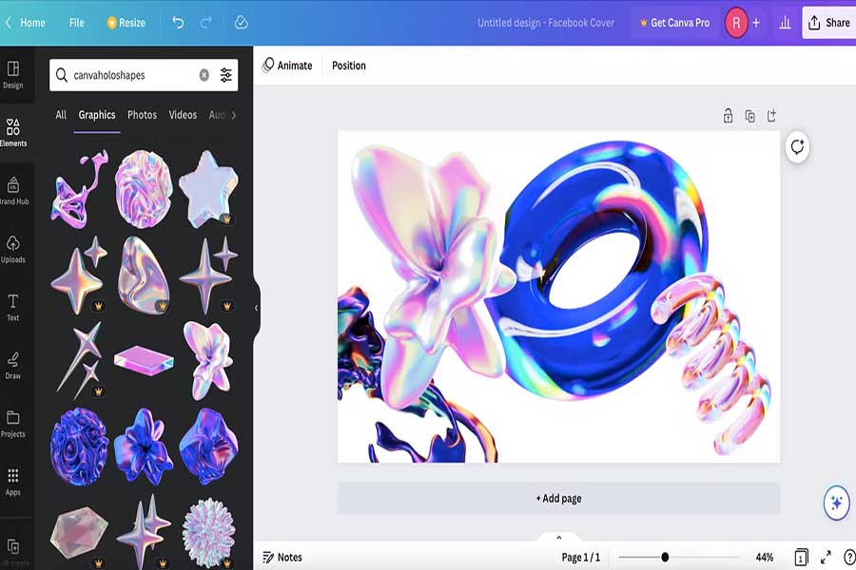Add the blue rose sphere graphic thumbnail
856x570 pixels.
pyautogui.click(x=79, y=446)
